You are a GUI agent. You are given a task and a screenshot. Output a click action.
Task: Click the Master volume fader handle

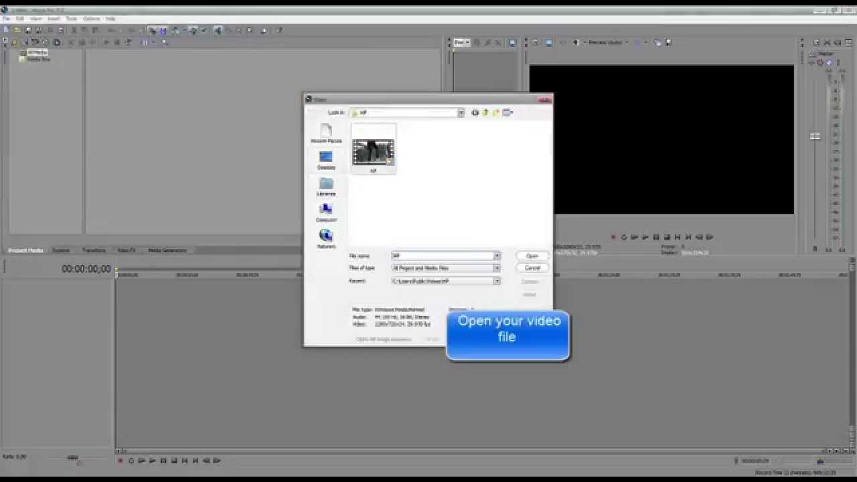815,136
